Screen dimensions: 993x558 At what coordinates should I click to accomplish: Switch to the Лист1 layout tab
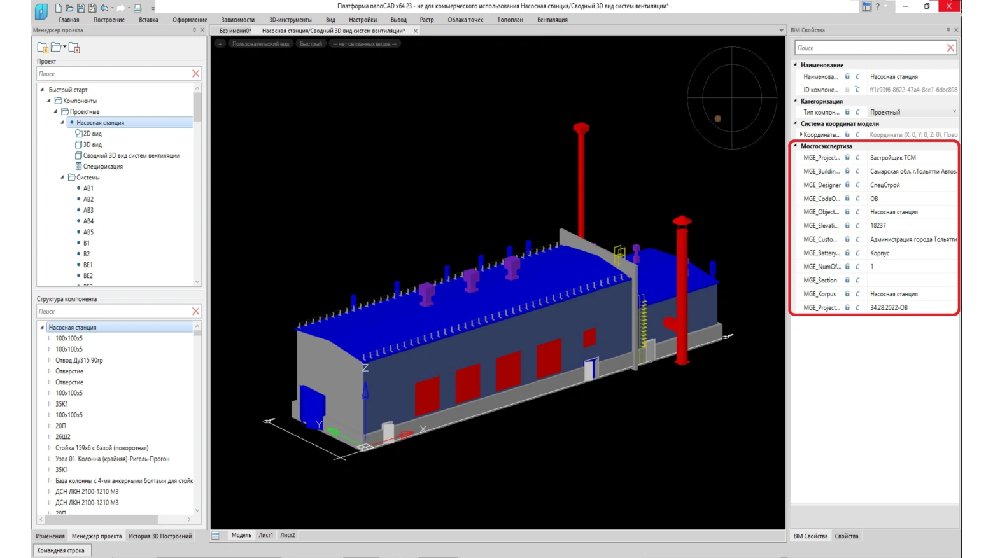tap(265, 535)
